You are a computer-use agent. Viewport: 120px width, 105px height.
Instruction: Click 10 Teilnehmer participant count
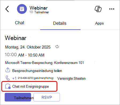[x=39, y=12]
